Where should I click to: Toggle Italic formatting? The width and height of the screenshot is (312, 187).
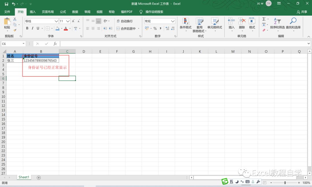(32, 29)
